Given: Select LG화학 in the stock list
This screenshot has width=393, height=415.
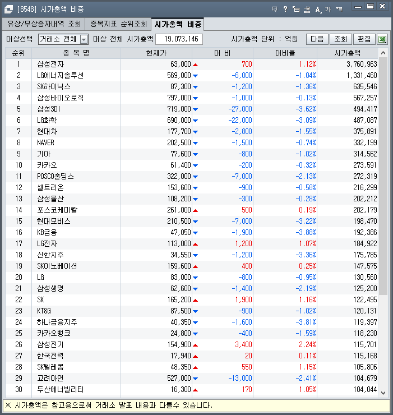Looking at the screenshot, I should point(47,120).
